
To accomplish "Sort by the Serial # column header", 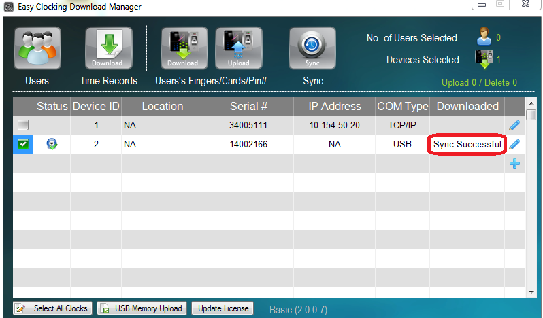I will click(248, 106).
